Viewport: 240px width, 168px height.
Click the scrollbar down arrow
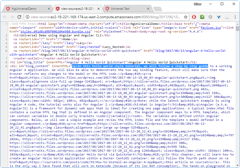(x=237, y=165)
